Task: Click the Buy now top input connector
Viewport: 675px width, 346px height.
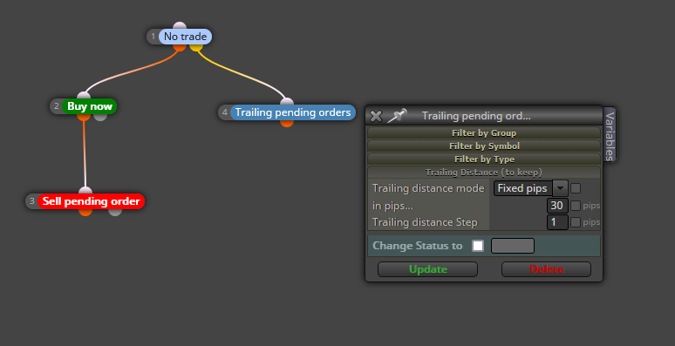Action: 84,96
